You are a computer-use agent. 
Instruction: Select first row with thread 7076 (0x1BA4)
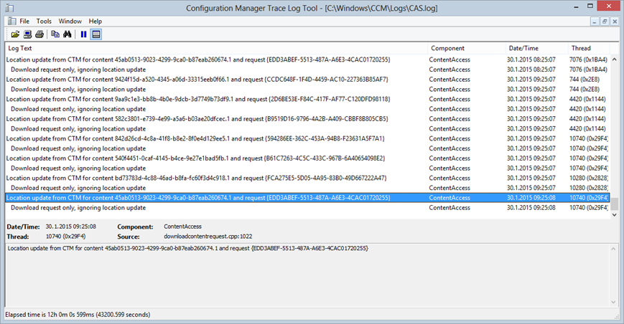(307, 59)
